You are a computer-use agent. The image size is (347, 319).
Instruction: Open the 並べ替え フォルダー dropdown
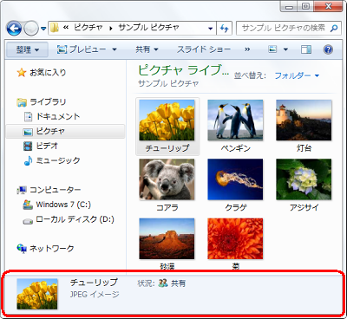297,75
